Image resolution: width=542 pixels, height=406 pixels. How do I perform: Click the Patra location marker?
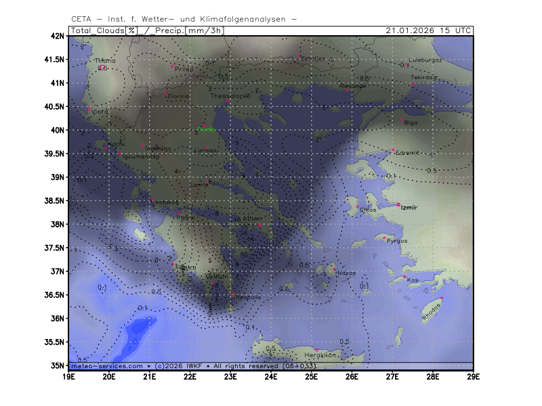click(x=179, y=212)
